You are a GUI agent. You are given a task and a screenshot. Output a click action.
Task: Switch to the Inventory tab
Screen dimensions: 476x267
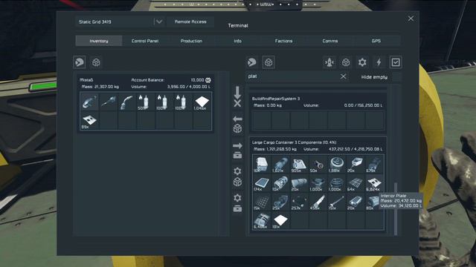click(x=99, y=41)
